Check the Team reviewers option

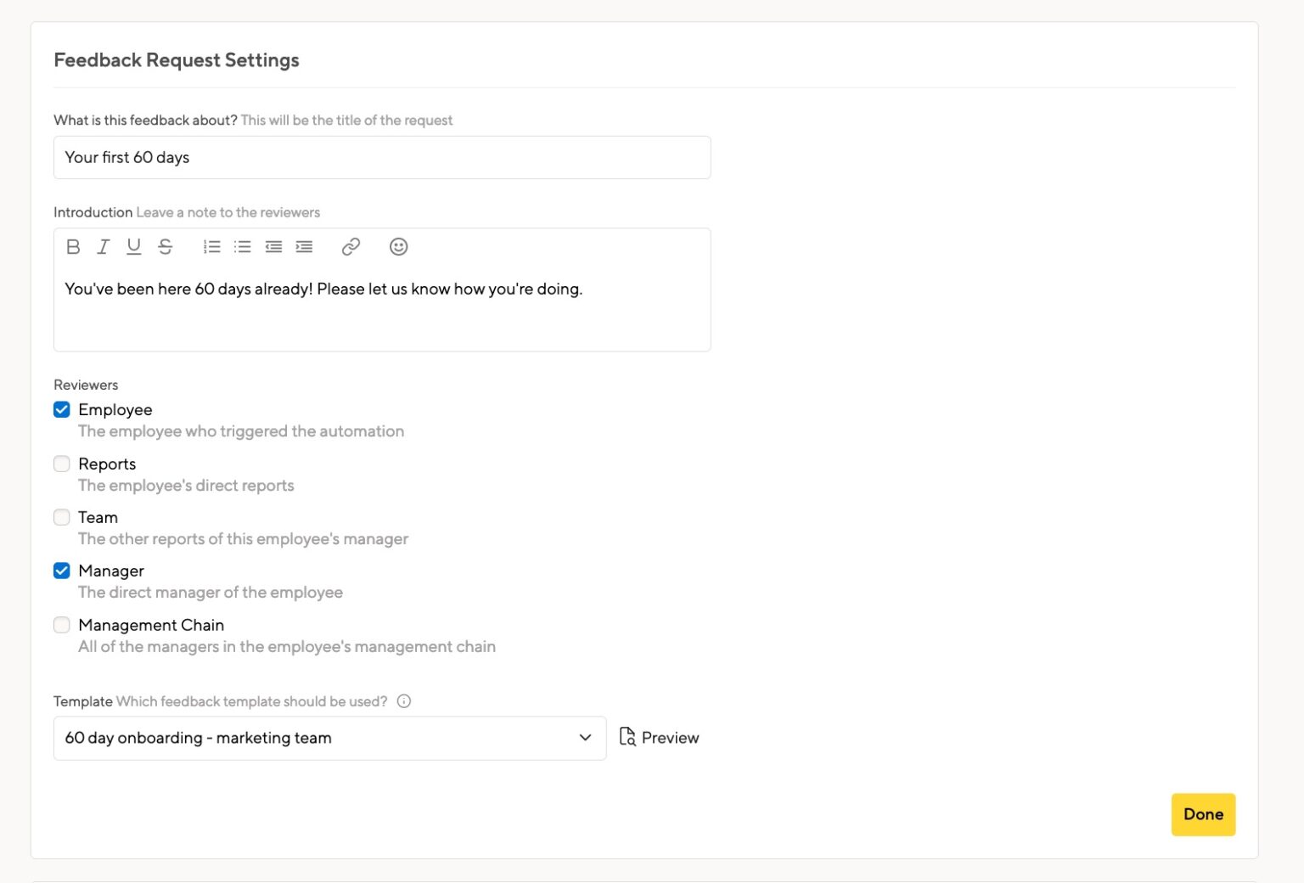61,517
